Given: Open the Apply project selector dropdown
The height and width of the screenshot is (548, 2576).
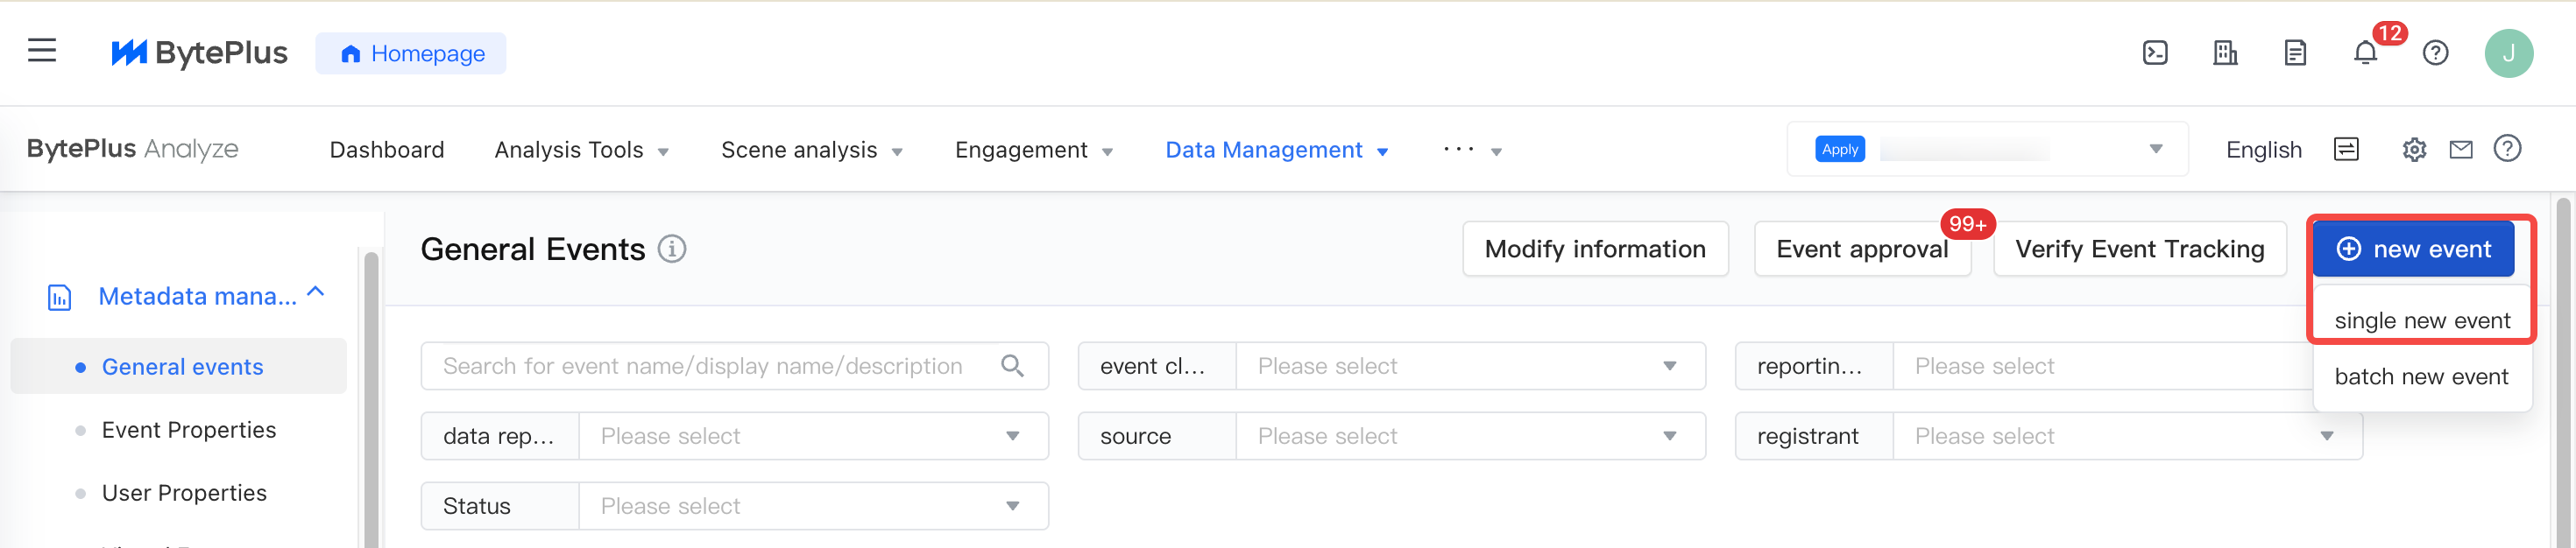Looking at the screenshot, I should tap(1987, 149).
